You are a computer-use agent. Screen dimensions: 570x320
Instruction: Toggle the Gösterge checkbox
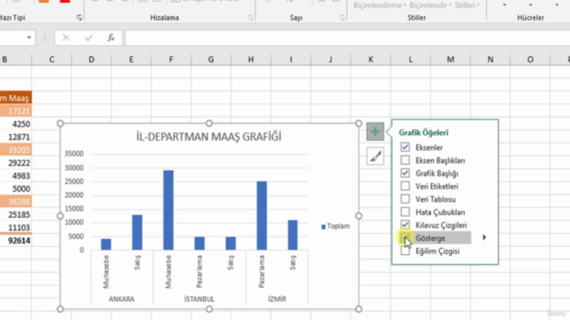pyautogui.click(x=405, y=238)
